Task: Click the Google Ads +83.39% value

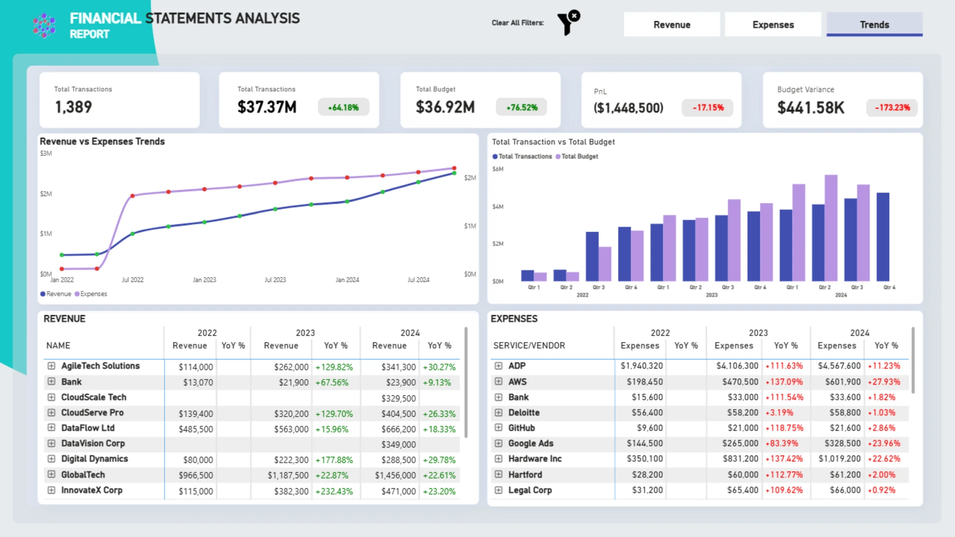Action: (x=782, y=444)
